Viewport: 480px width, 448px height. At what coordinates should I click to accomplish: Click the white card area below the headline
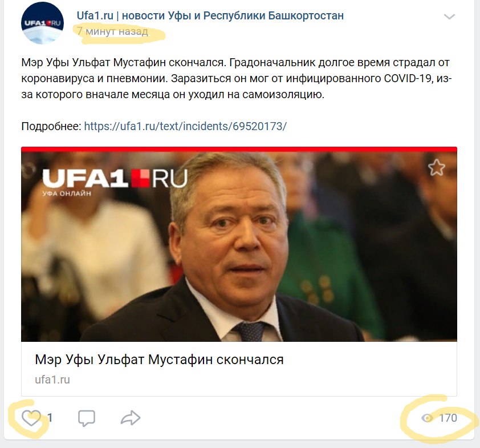coord(239,380)
